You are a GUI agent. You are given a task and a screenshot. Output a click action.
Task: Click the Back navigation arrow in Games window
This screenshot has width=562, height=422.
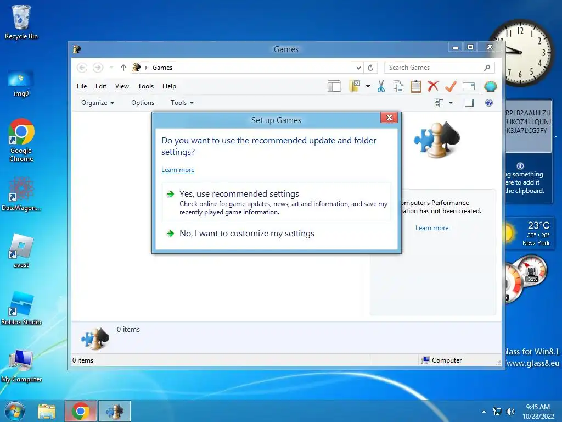tap(82, 68)
